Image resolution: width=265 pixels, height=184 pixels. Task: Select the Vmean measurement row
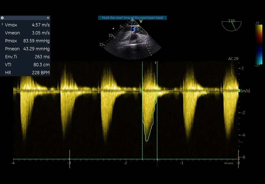click(x=26, y=33)
